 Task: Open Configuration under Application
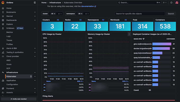tap(12, 84)
